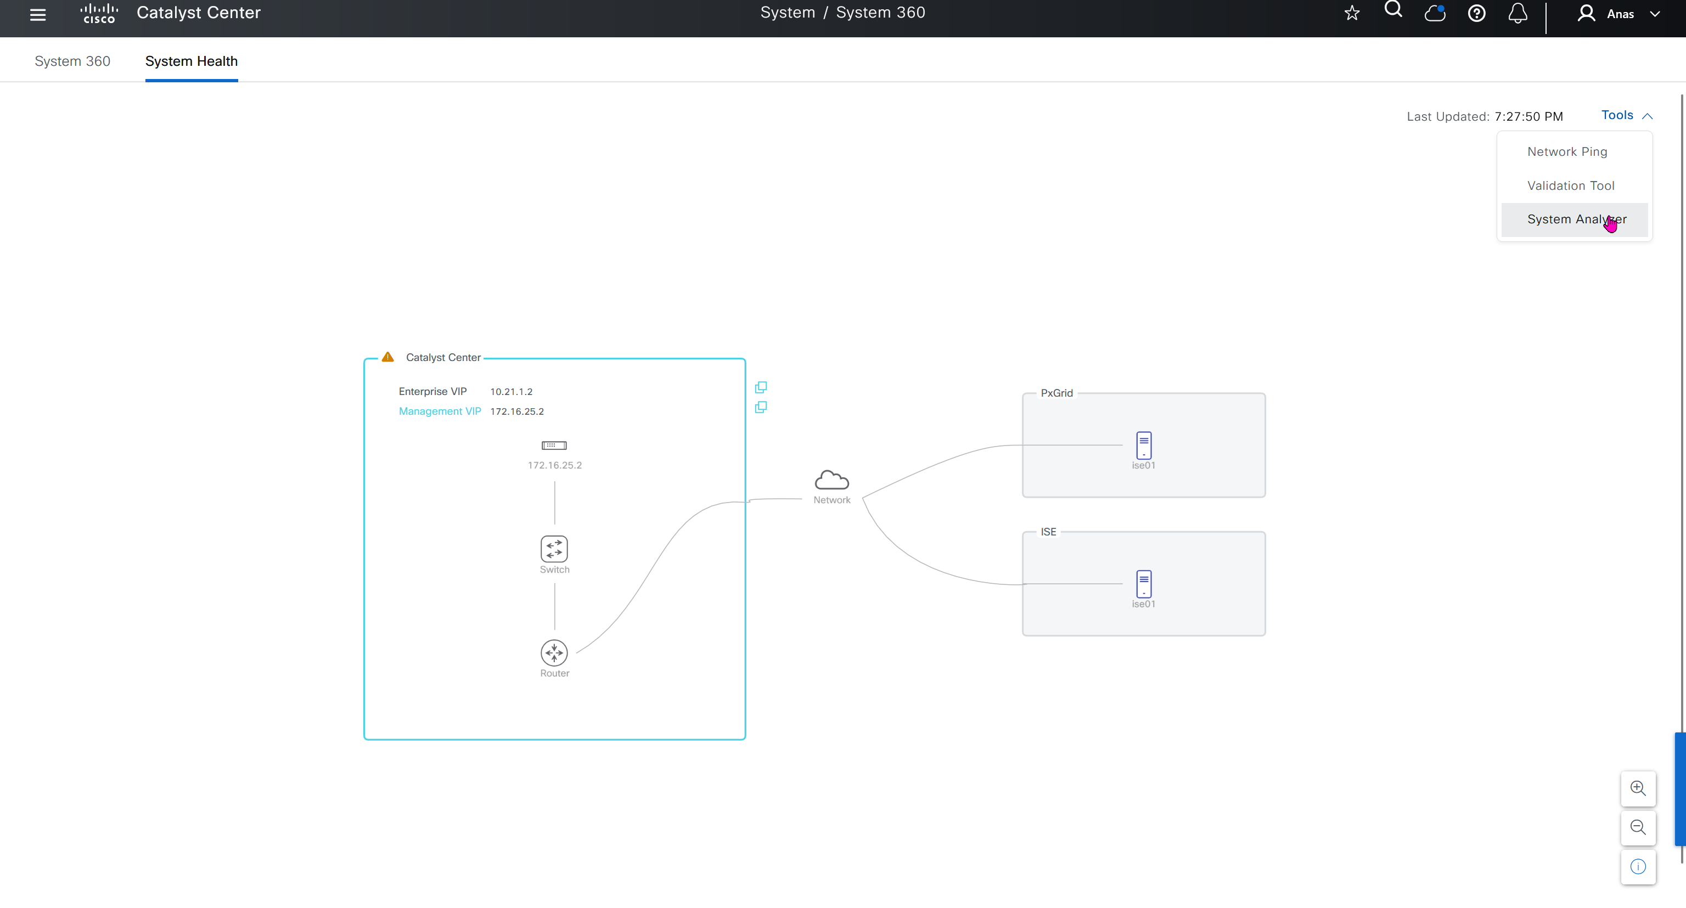Open the help question mark icon
The width and height of the screenshot is (1686, 908).
coord(1476,13)
